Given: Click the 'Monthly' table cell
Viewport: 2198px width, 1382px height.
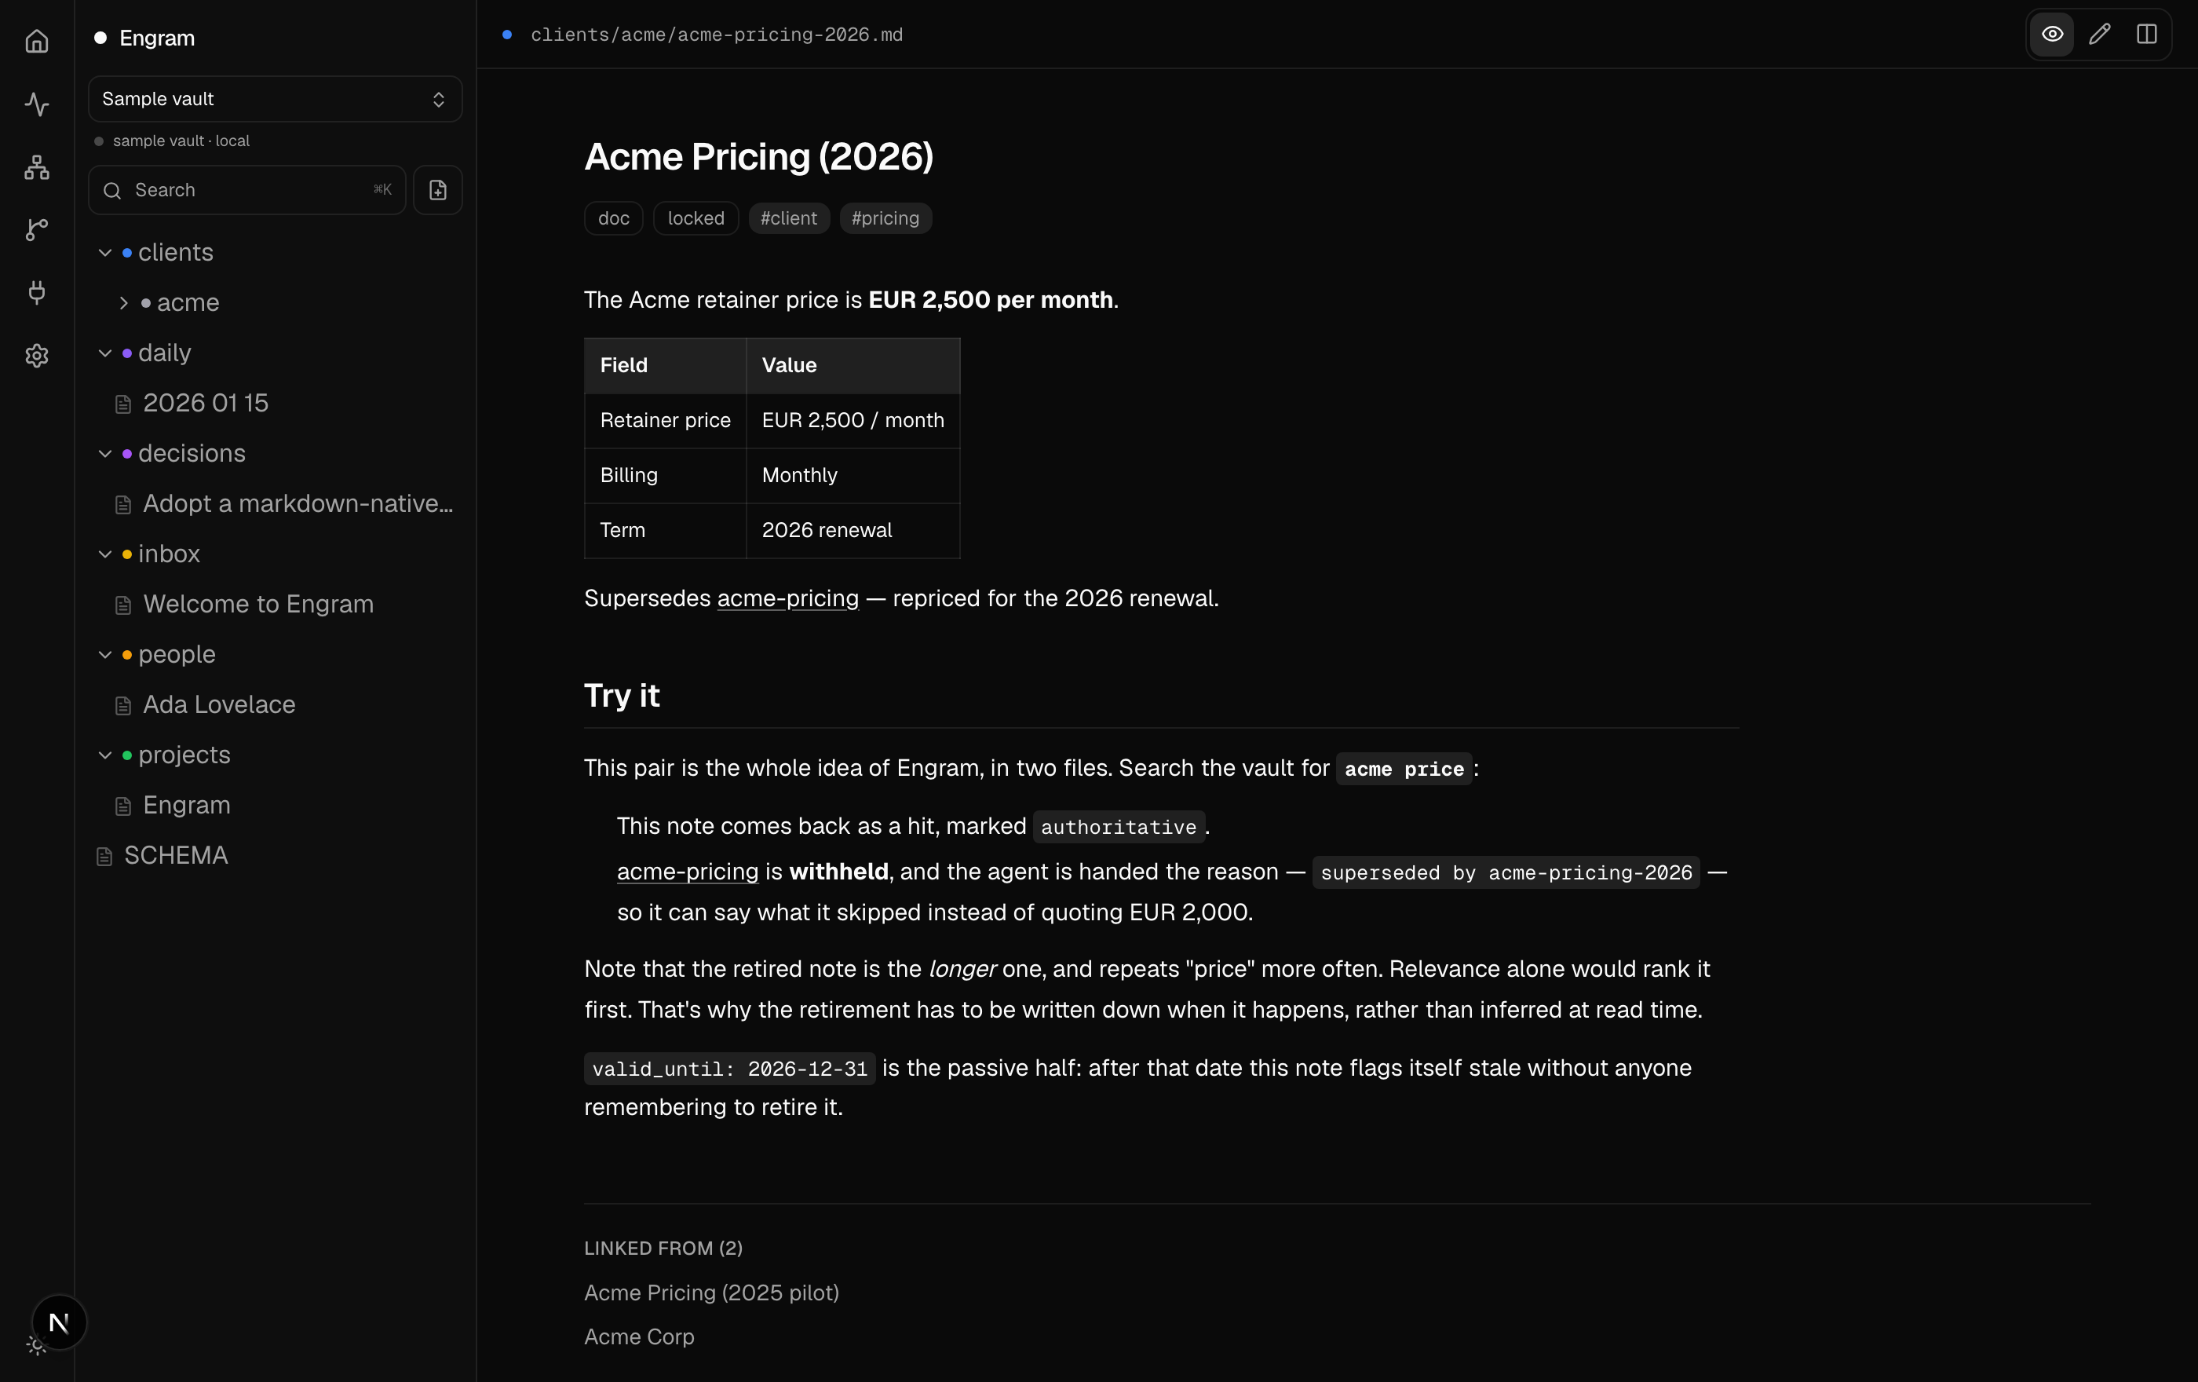Looking at the screenshot, I should [x=853, y=476].
